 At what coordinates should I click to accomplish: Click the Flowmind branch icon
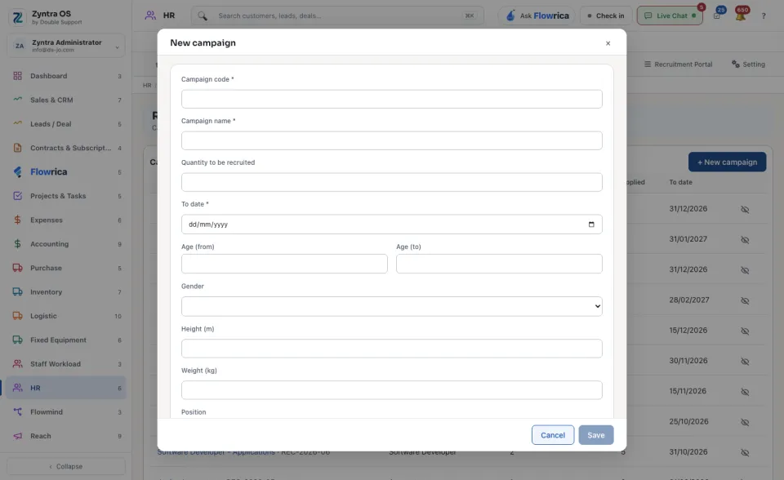click(17, 412)
